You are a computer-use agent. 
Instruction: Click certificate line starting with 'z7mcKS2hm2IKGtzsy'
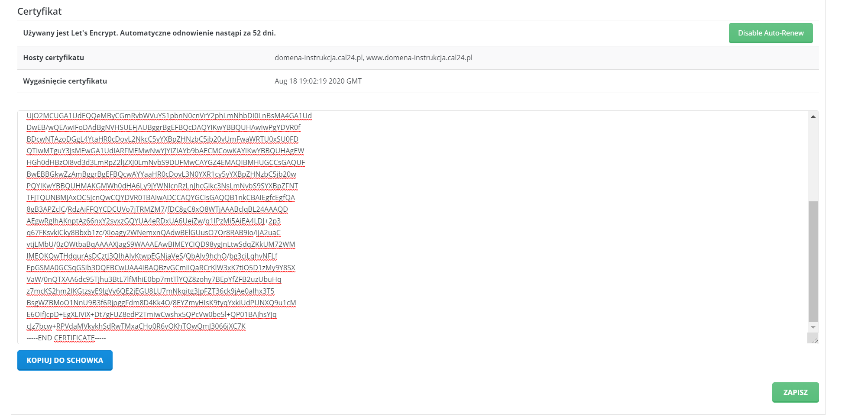click(150, 291)
